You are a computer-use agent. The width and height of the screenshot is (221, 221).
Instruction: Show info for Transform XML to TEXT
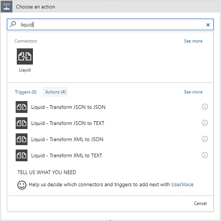[205, 155]
